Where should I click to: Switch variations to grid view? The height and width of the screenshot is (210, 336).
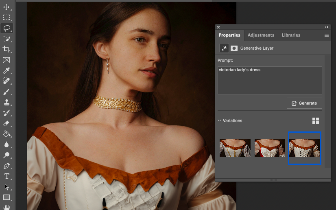pyautogui.click(x=316, y=121)
